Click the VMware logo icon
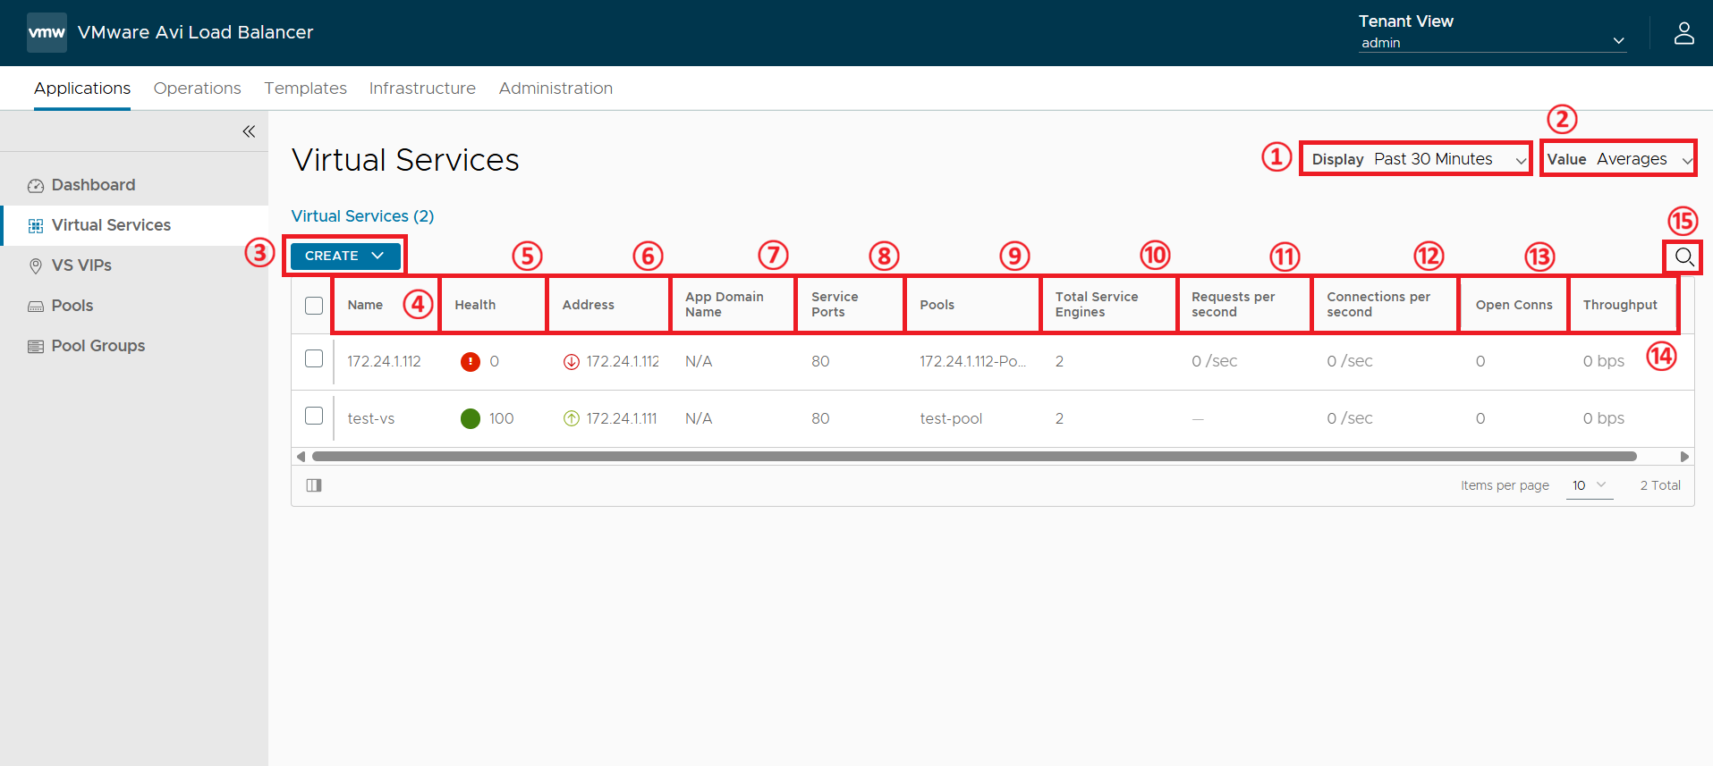Screen dimensions: 1713x766 pos(47,33)
